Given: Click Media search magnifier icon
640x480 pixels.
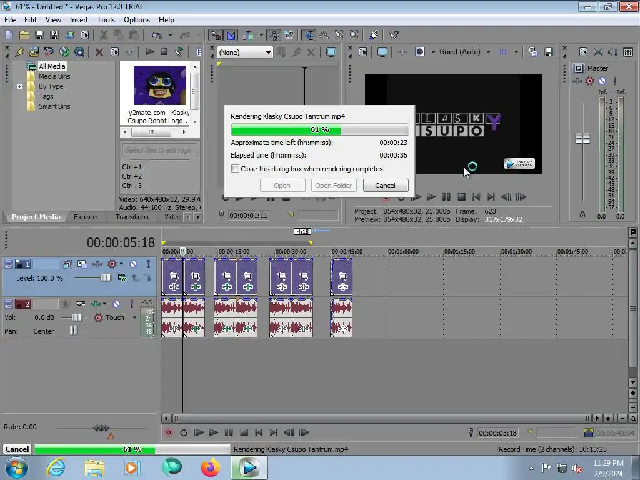Looking at the screenshot, I should pos(79,52).
